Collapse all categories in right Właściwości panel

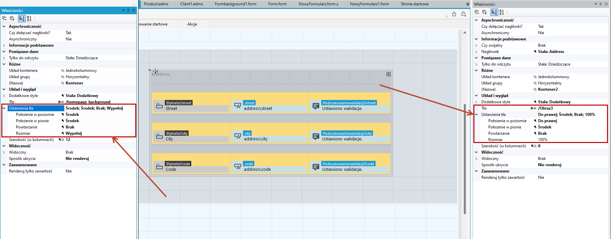click(x=477, y=12)
